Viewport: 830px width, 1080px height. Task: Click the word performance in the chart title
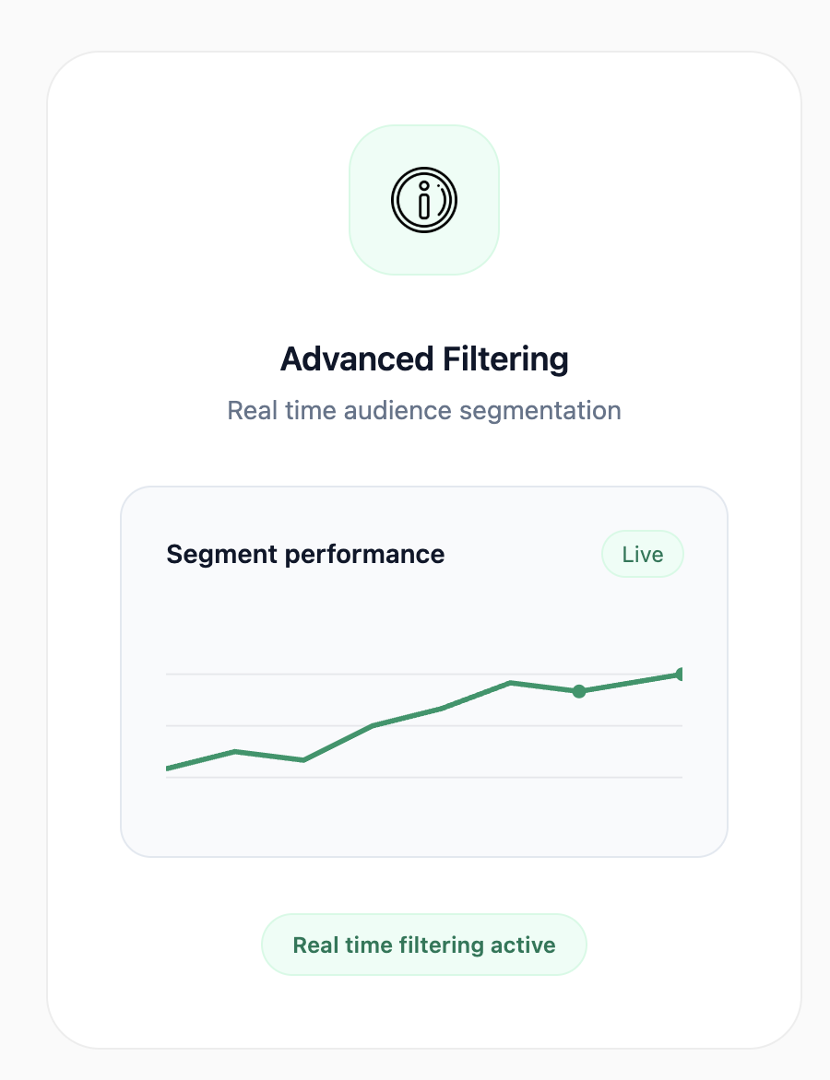365,554
